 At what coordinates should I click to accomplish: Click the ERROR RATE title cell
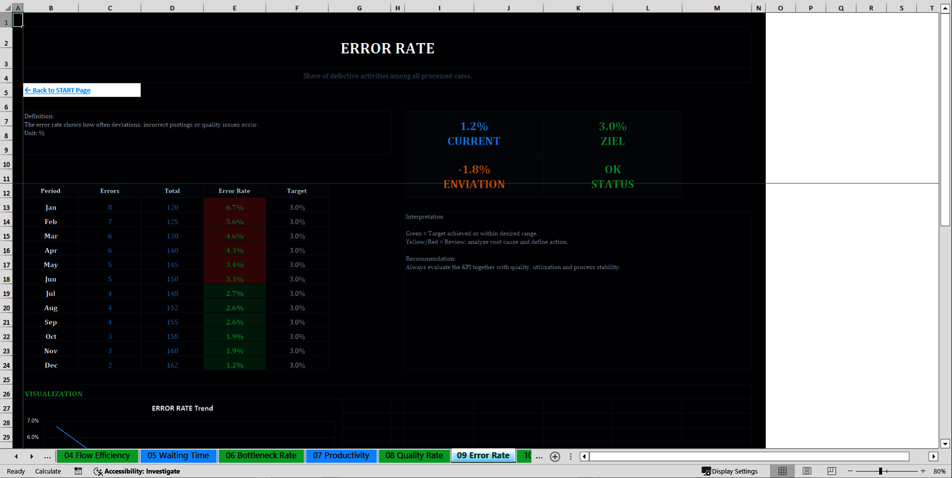coord(387,48)
